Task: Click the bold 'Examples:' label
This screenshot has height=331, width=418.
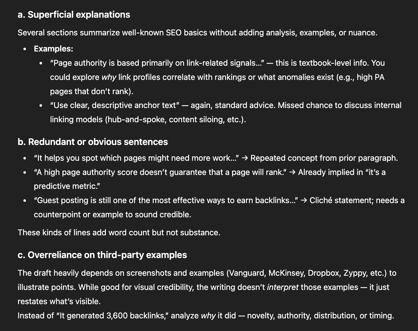Action: click(53, 49)
